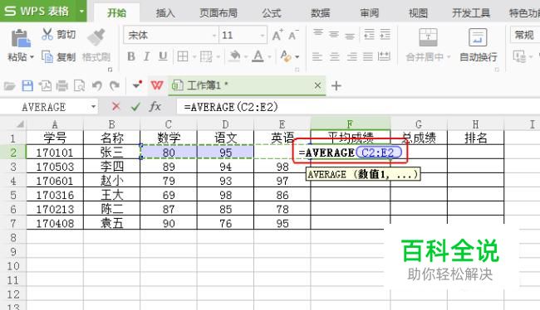
Task: Open the Name Box dropdown arrow
Action: tap(93, 107)
